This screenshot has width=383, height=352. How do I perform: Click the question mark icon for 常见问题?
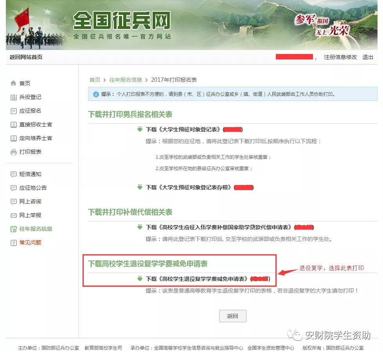pyautogui.click(x=14, y=242)
